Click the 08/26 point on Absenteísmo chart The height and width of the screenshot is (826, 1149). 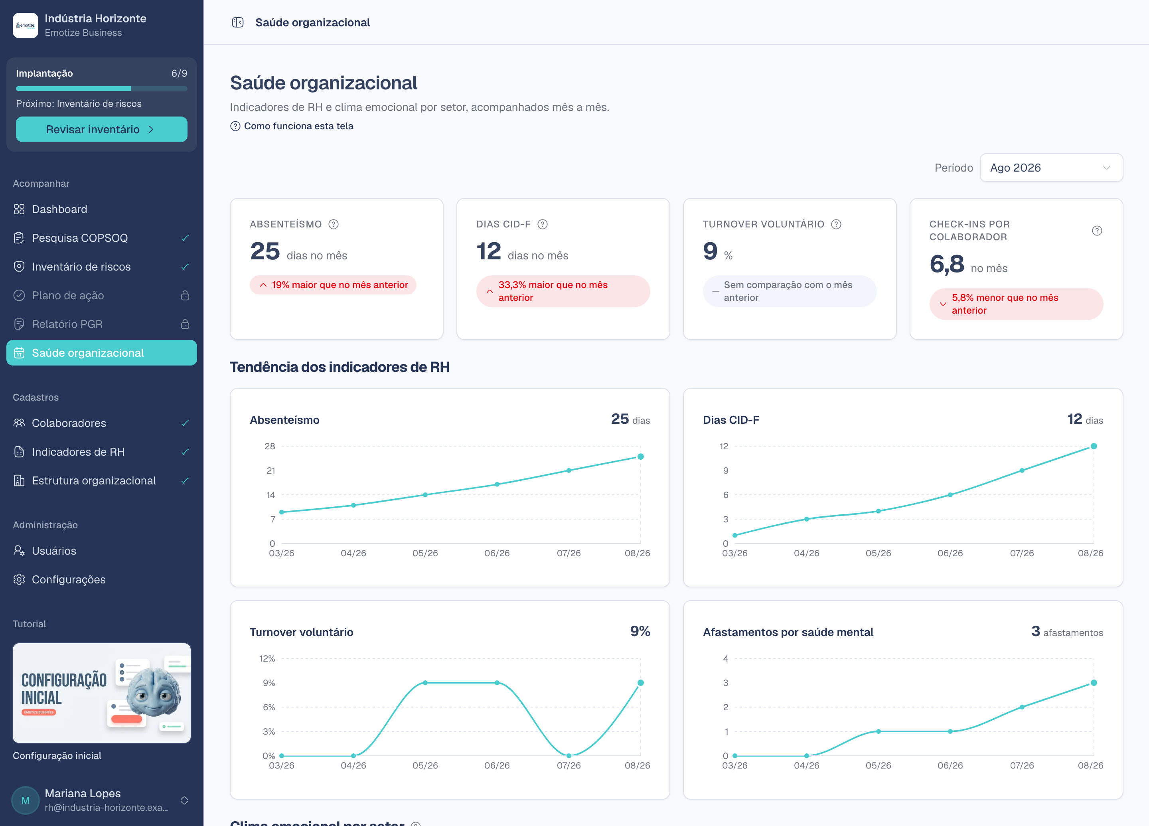[640, 456]
